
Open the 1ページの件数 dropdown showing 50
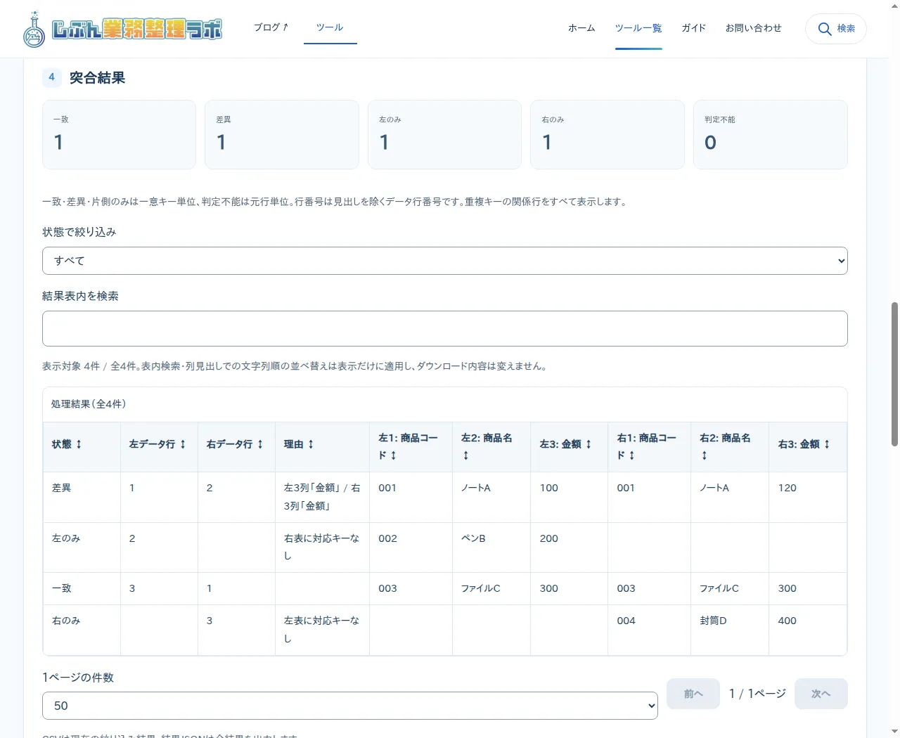(x=350, y=706)
